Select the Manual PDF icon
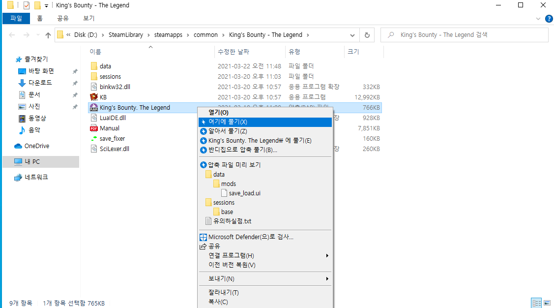 (93, 128)
